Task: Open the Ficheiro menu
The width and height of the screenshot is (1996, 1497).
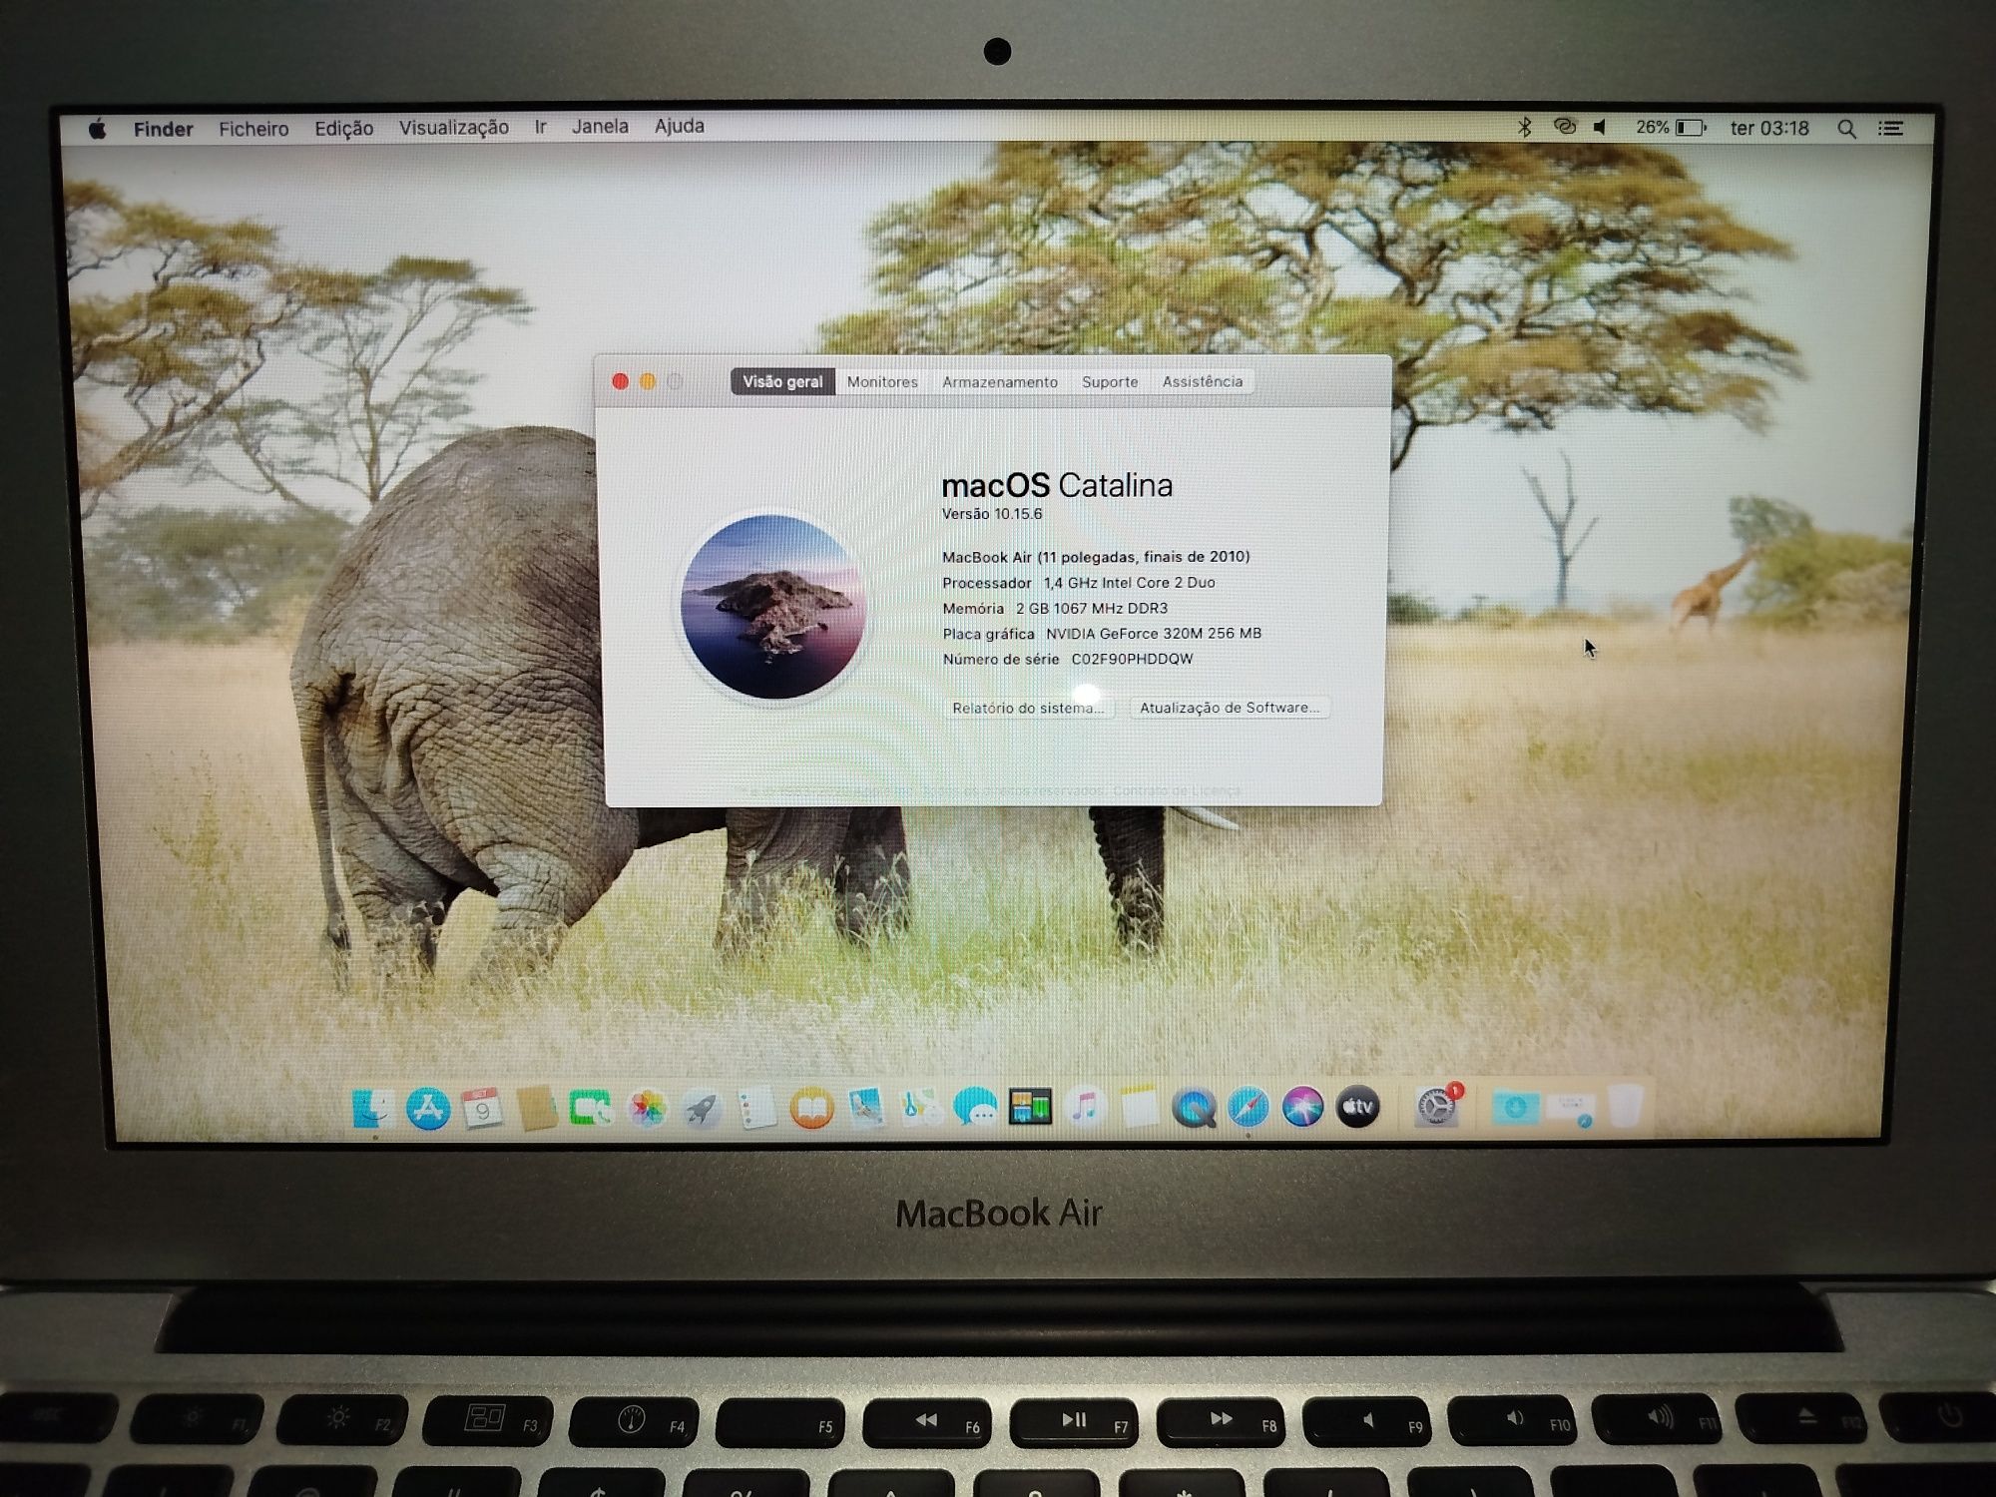Action: 253,129
